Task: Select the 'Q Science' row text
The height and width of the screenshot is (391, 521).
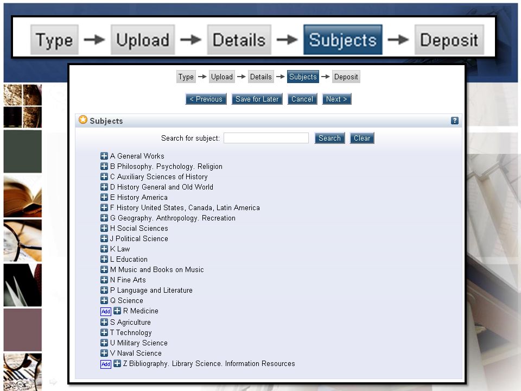Action: pyautogui.click(x=126, y=300)
